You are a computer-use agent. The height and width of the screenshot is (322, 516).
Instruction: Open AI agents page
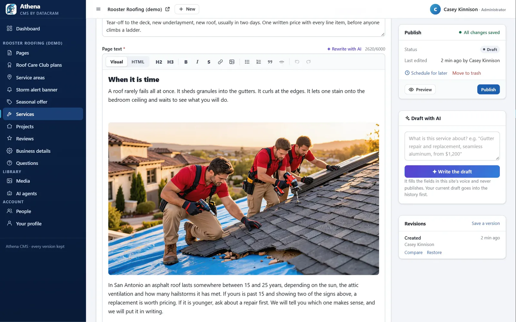(43, 194)
